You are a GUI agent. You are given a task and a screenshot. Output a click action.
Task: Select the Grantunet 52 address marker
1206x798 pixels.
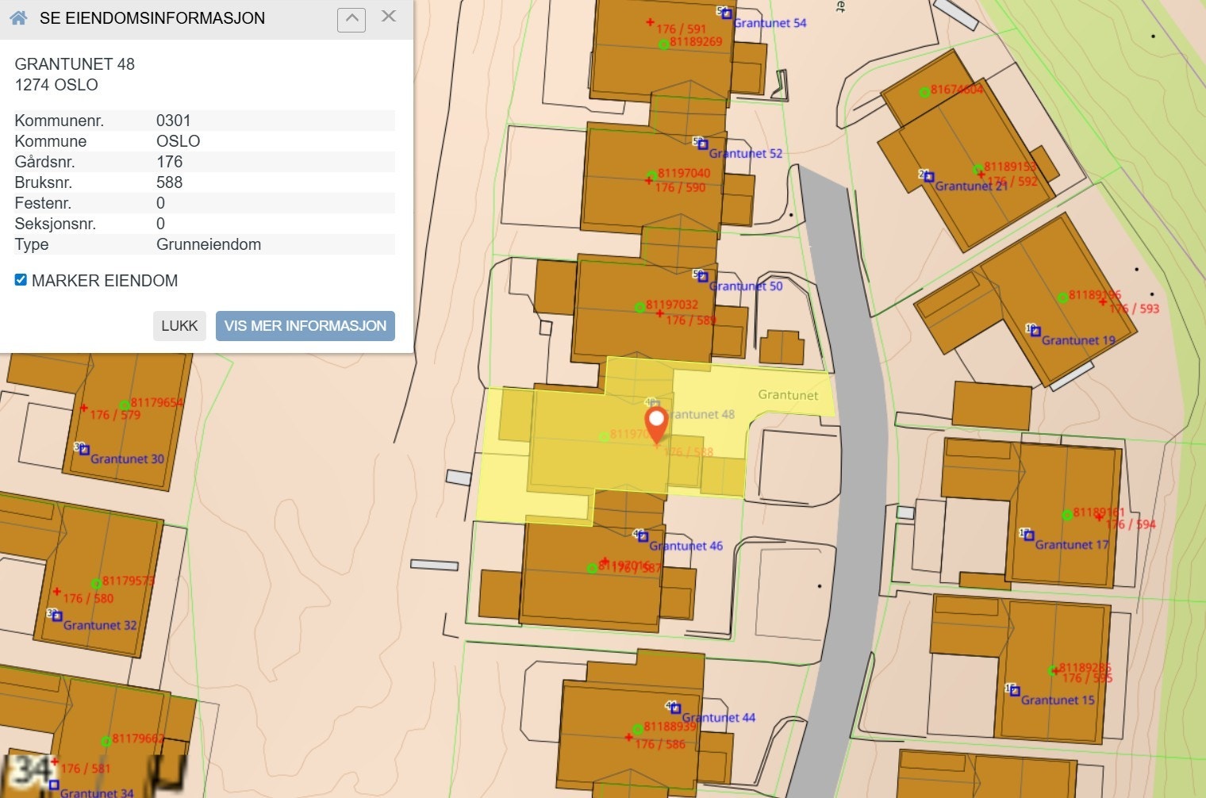[x=702, y=144]
